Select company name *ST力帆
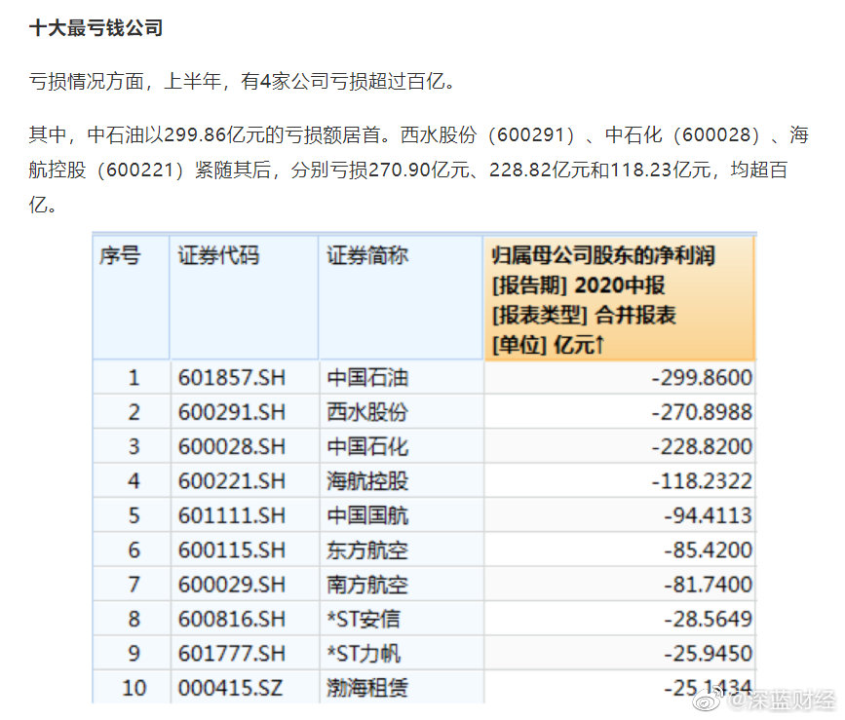The height and width of the screenshot is (720, 845). click(364, 654)
